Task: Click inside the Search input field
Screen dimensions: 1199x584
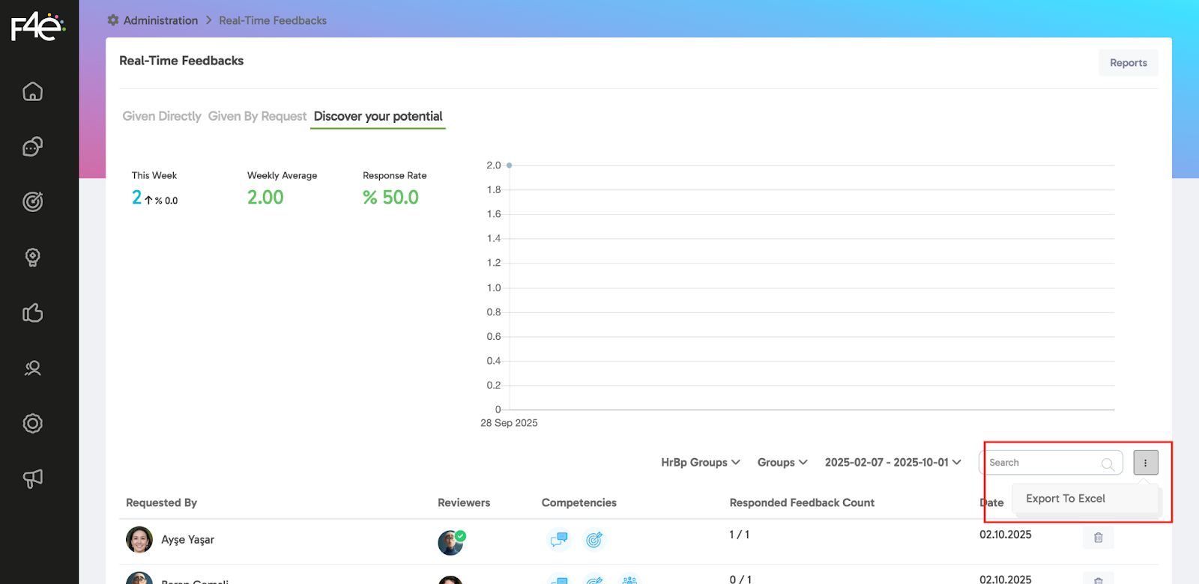Action: 1042,463
